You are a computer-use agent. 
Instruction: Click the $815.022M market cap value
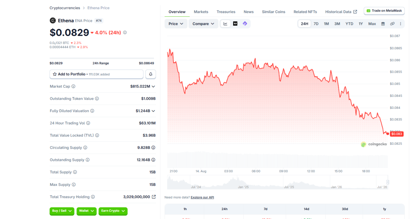click(140, 86)
